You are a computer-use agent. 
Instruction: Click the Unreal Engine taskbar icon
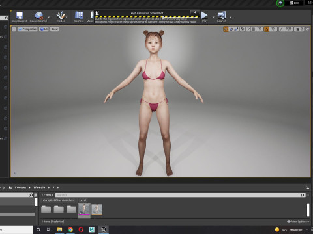tap(104, 229)
